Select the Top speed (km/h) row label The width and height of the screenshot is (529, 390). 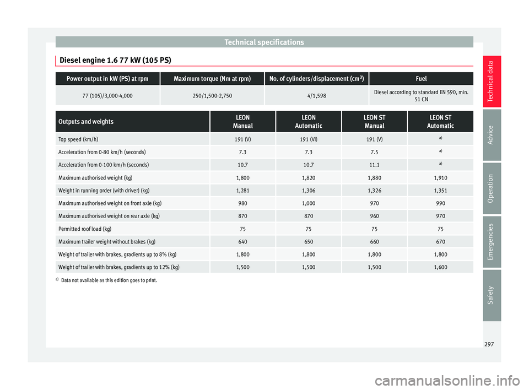point(78,139)
